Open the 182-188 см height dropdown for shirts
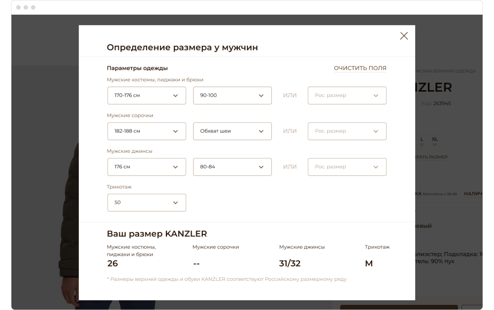 click(147, 131)
